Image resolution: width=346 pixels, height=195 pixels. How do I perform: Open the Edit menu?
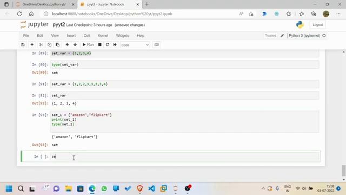(40, 36)
